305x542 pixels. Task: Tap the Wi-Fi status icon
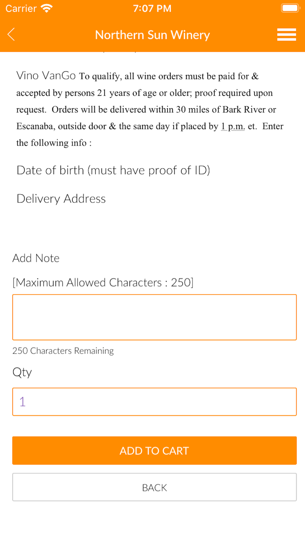tap(47, 8)
